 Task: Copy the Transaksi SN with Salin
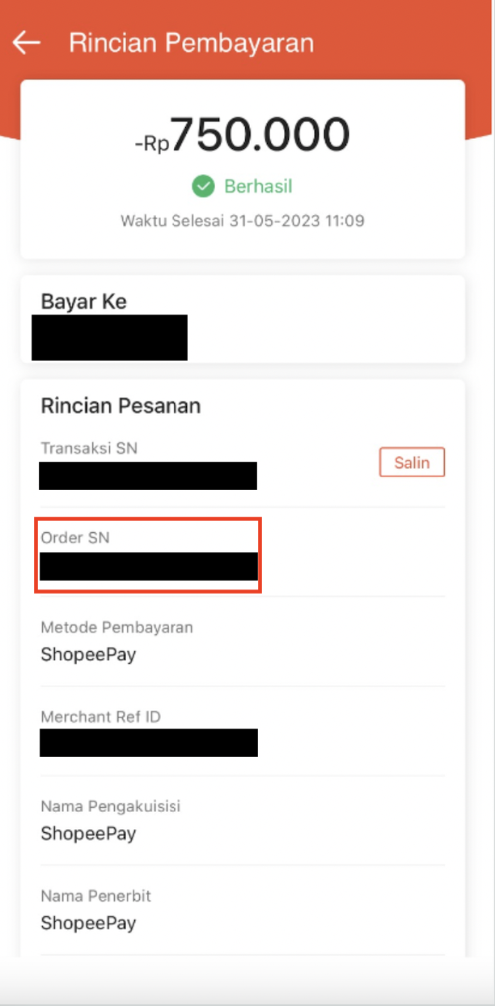point(412,463)
